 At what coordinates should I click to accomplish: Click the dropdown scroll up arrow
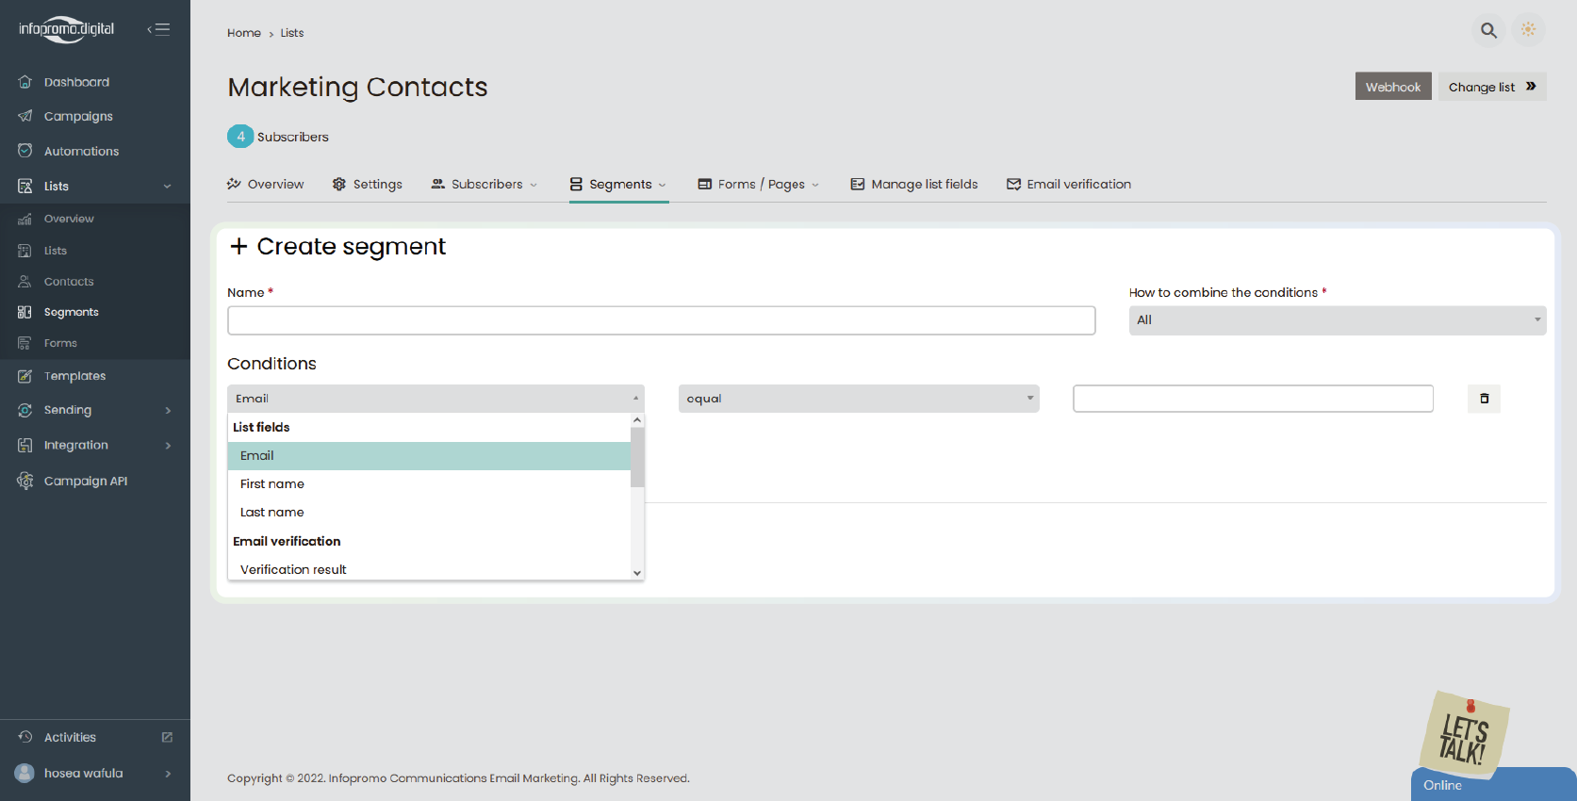pyautogui.click(x=637, y=420)
